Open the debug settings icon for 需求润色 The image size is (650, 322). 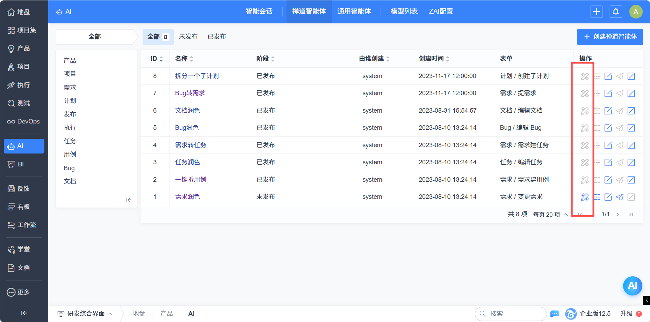point(597,197)
